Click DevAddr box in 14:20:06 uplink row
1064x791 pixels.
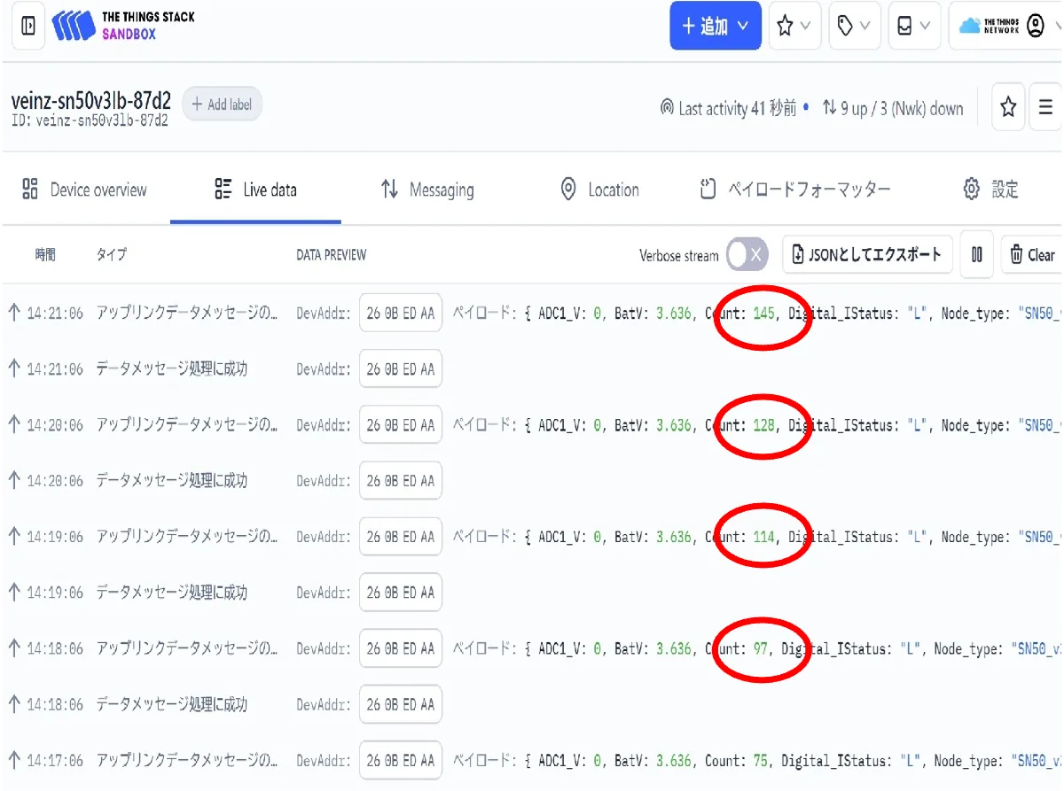pyautogui.click(x=401, y=425)
